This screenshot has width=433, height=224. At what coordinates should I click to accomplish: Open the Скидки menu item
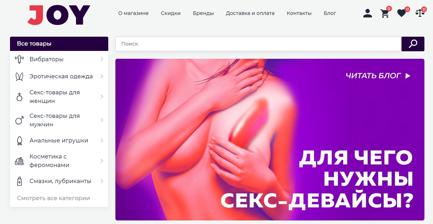point(171,13)
